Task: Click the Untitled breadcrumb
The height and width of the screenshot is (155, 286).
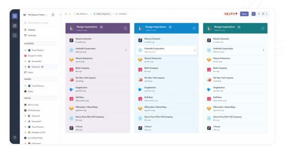Action: tap(121, 14)
